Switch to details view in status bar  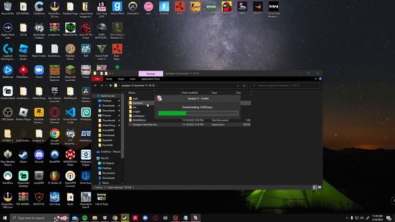[314, 187]
